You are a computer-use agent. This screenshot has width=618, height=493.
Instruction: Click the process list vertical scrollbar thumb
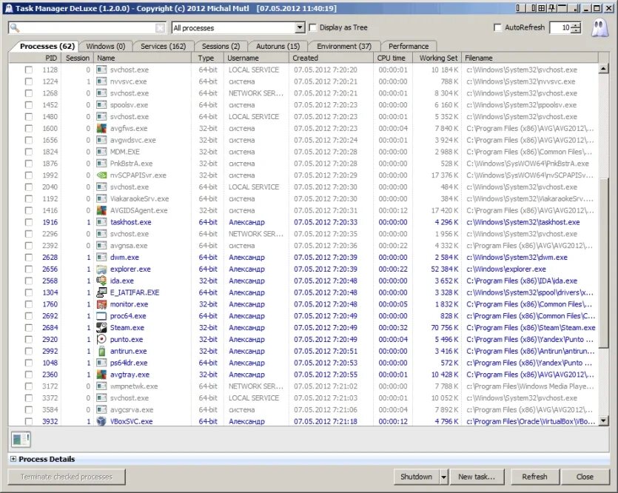point(603,264)
